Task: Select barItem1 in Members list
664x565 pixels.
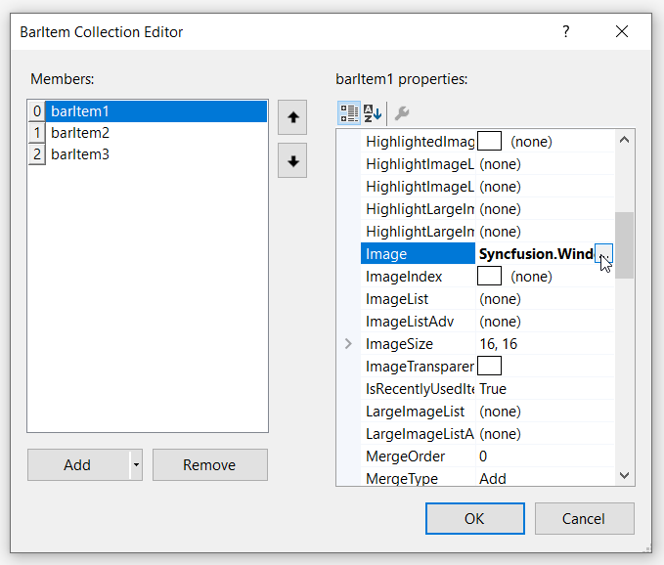Action: [x=156, y=111]
